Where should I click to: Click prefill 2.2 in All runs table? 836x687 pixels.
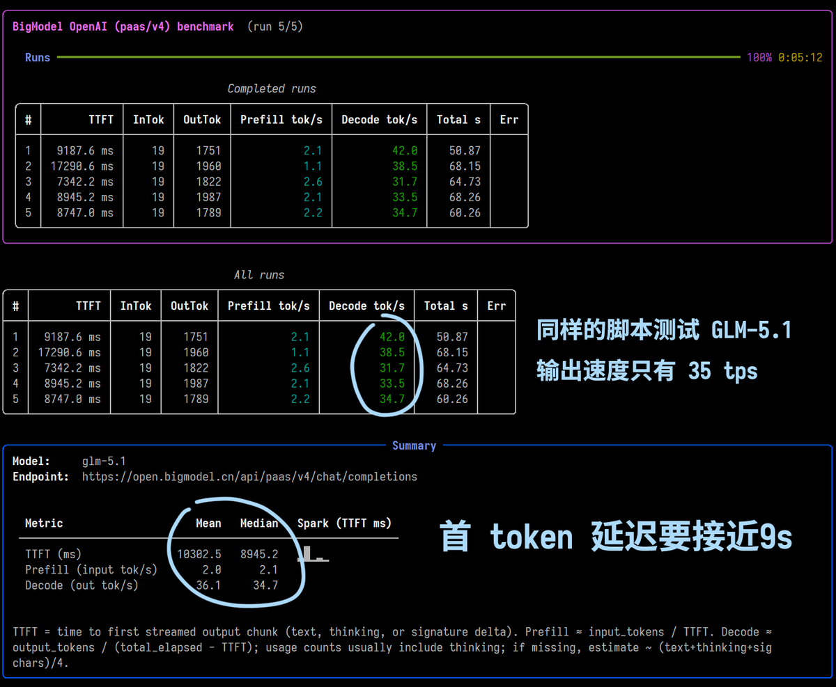(301, 400)
